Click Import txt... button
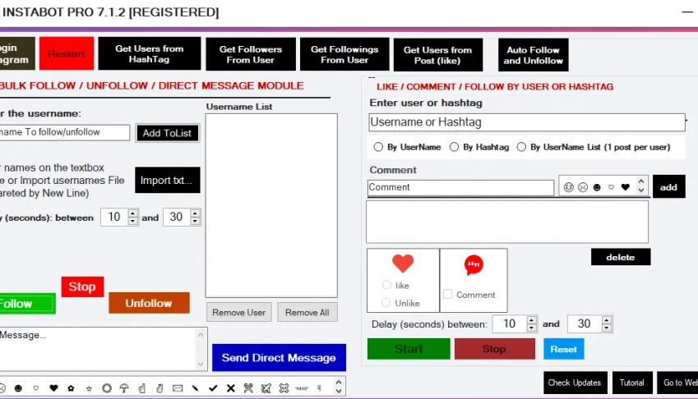 tap(168, 180)
